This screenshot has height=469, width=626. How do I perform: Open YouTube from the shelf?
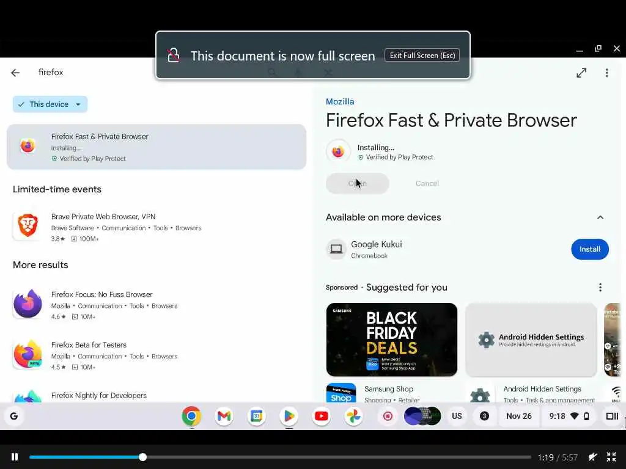tap(322, 416)
